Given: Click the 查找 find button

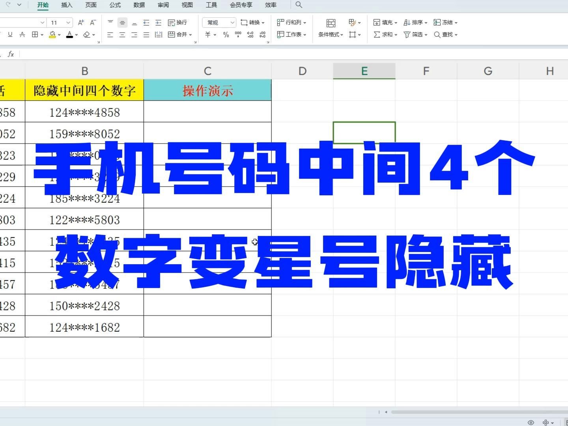Looking at the screenshot, I should tap(445, 35).
